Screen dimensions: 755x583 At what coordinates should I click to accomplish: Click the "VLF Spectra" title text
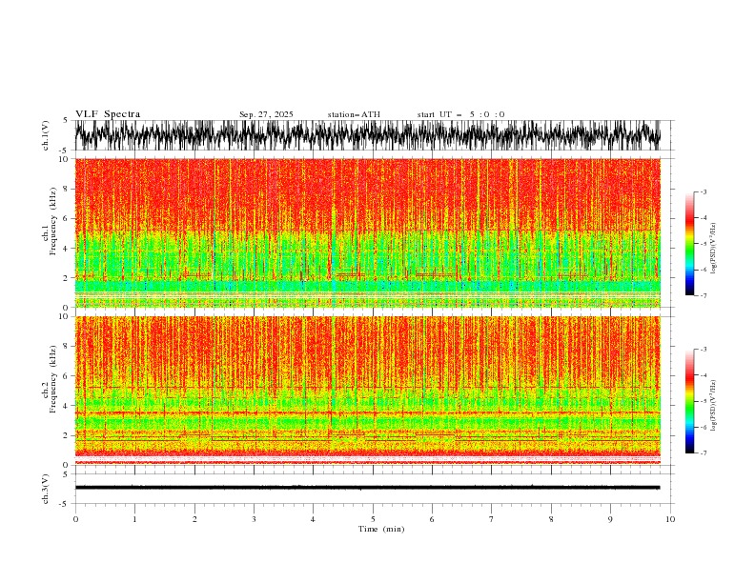coord(108,114)
